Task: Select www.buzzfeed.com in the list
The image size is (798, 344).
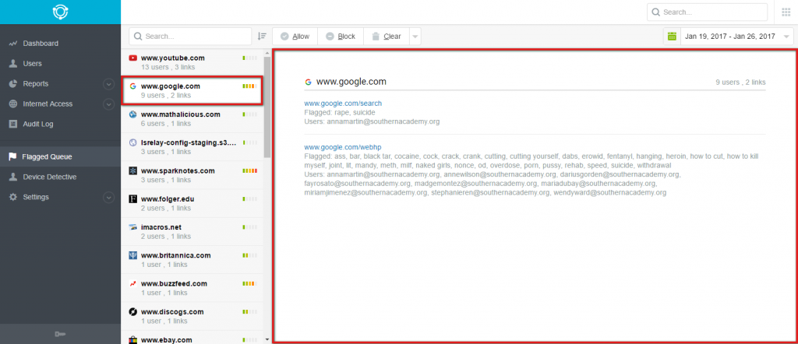Action: 192,288
